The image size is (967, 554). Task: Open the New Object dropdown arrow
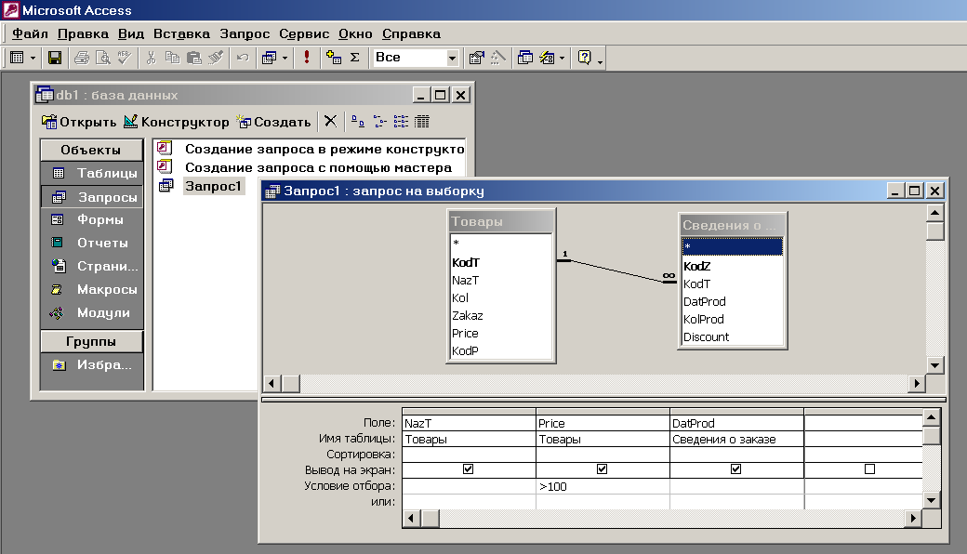point(562,58)
